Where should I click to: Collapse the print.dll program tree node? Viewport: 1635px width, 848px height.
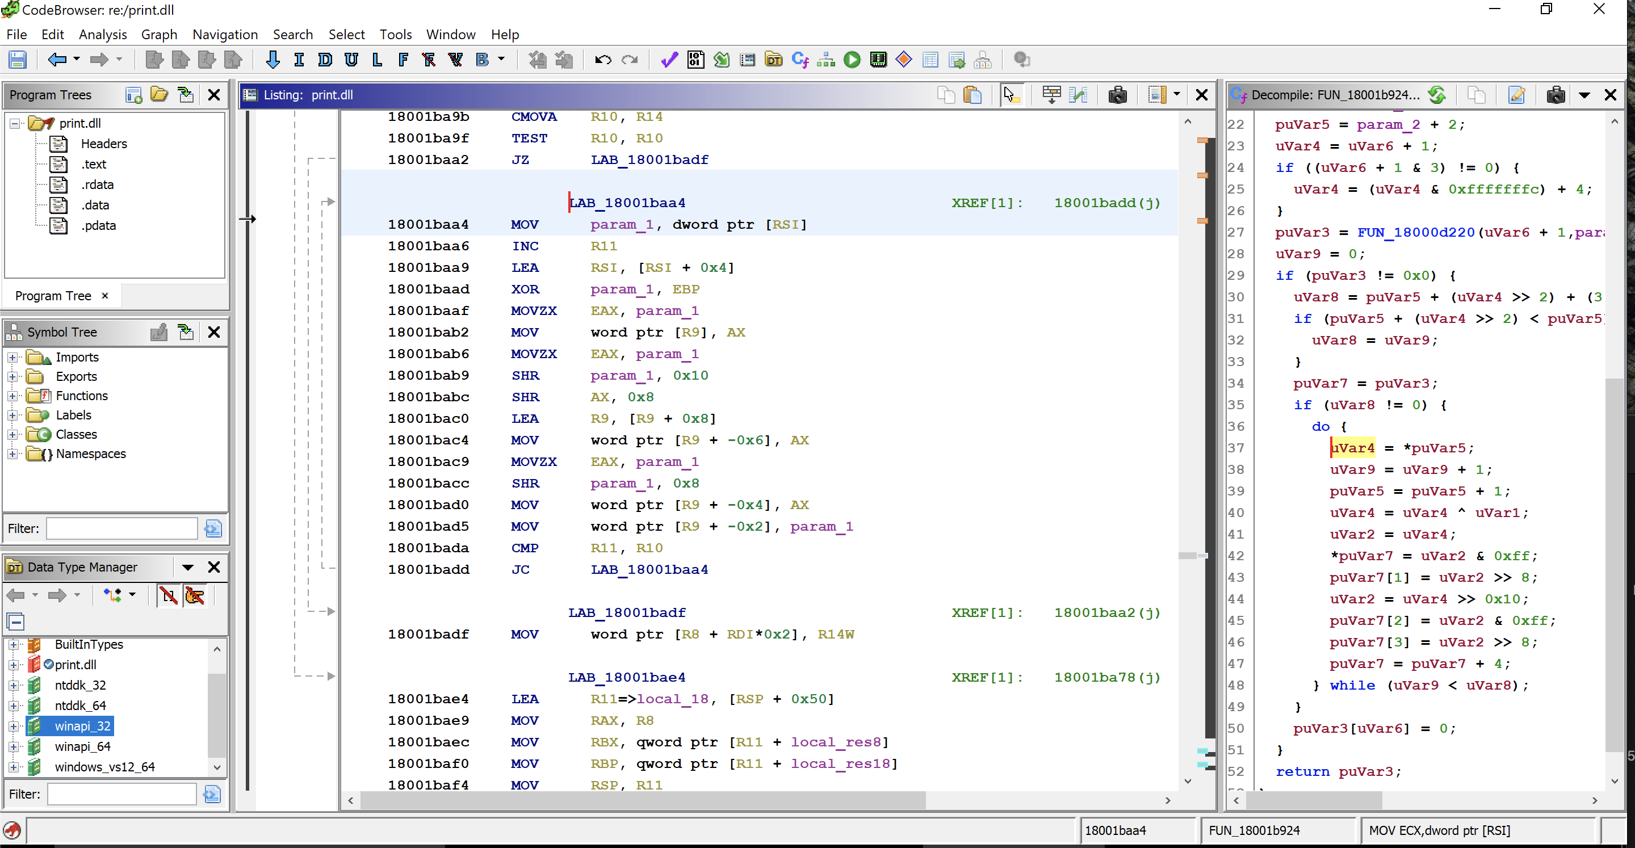pyautogui.click(x=15, y=123)
